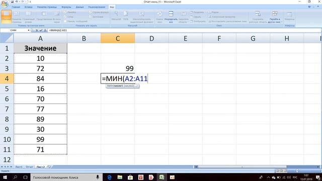Click the Alice voice assistant search field
322x181 pixels.
pos(66,177)
